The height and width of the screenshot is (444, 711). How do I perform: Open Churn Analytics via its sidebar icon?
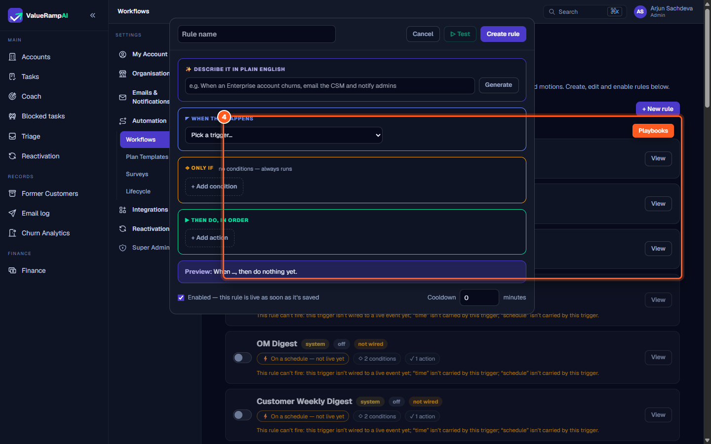point(12,233)
